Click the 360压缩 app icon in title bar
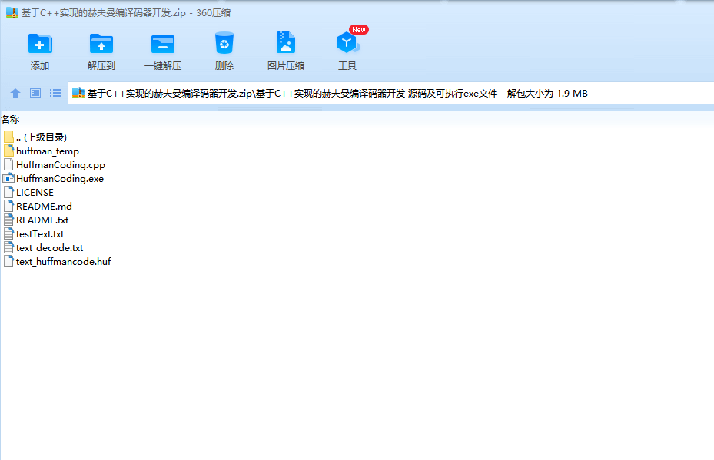 pos(12,13)
